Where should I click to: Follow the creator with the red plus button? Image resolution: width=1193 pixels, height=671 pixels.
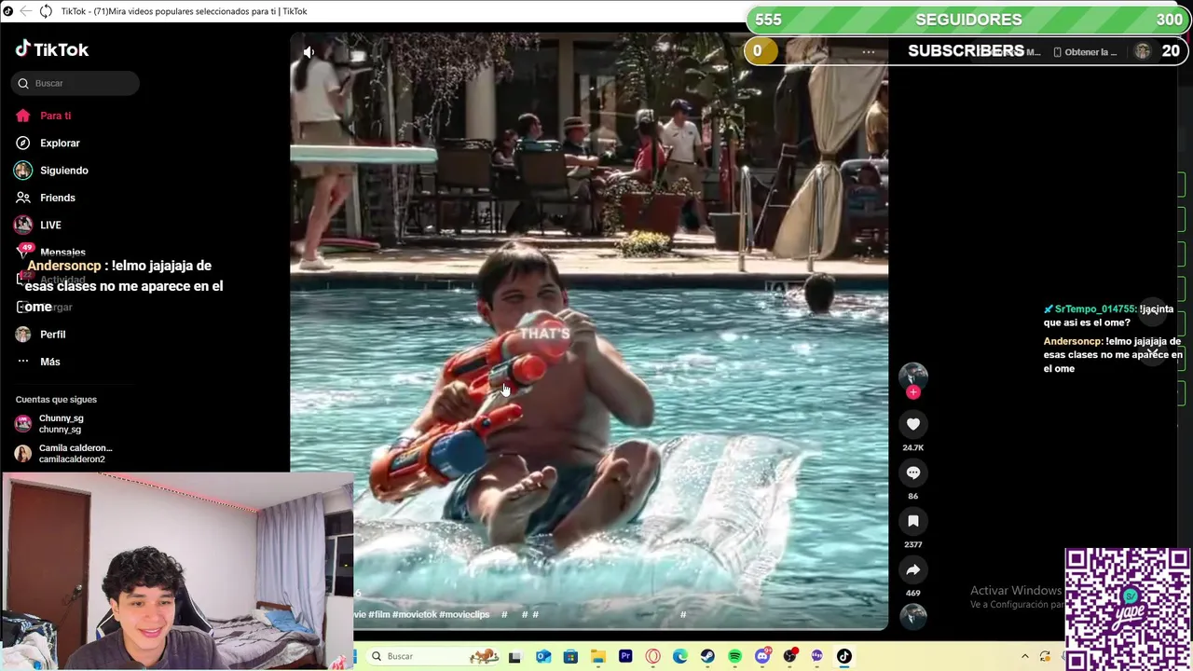(913, 392)
